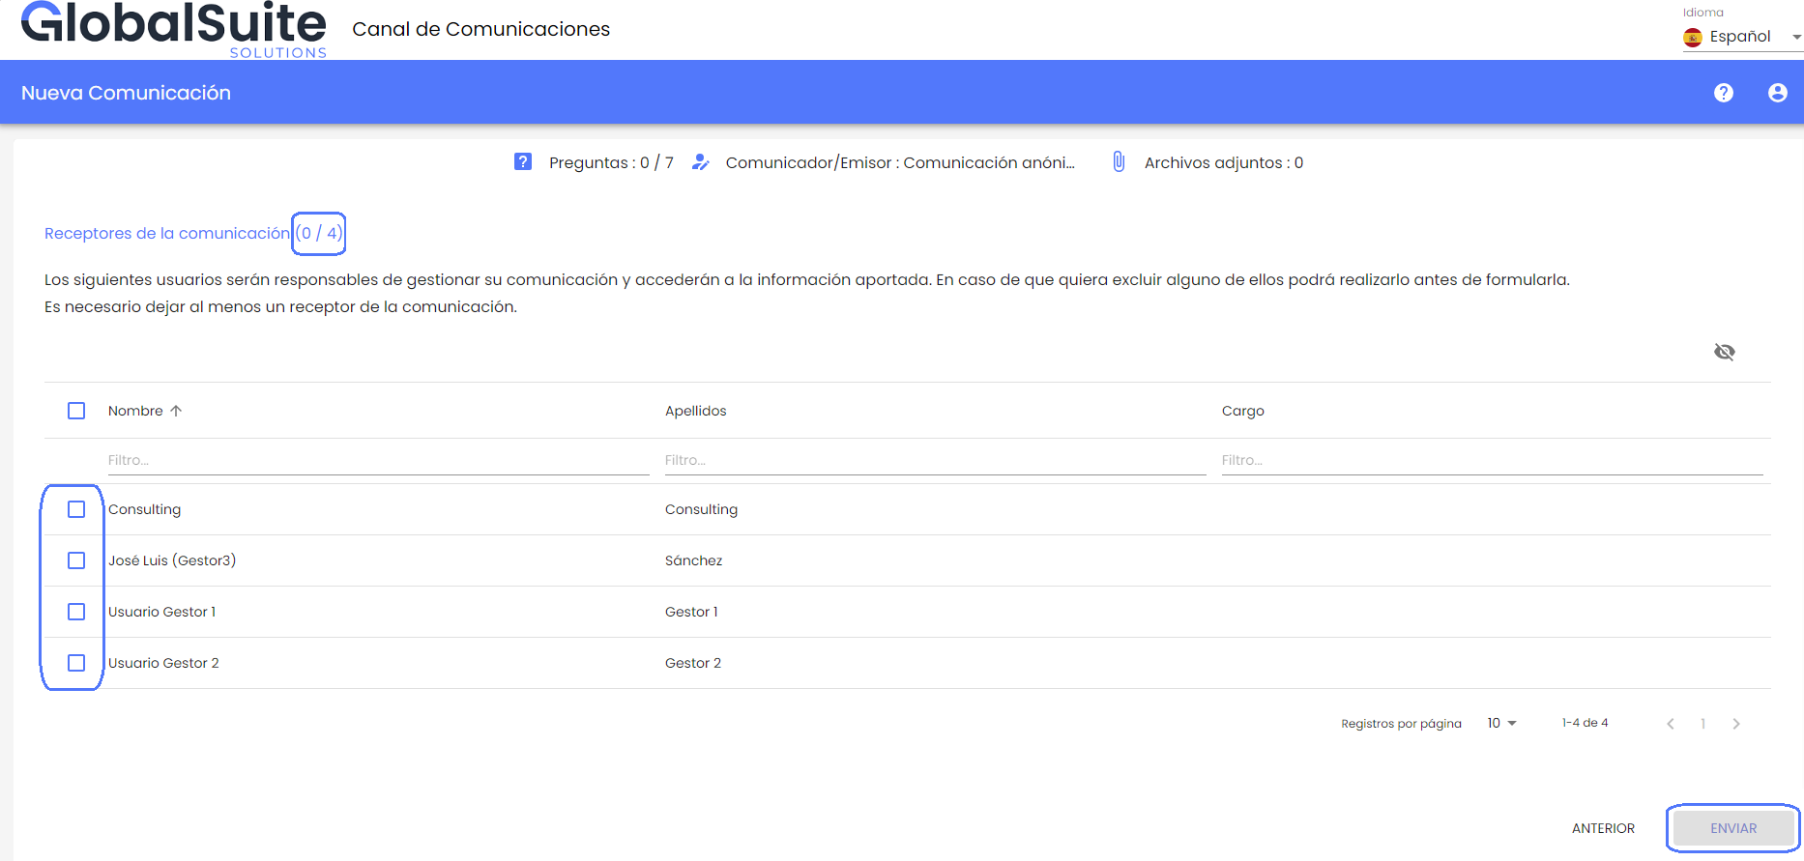This screenshot has height=861, width=1804.
Task: Click the Cargo filter input field
Action: coord(1491,460)
